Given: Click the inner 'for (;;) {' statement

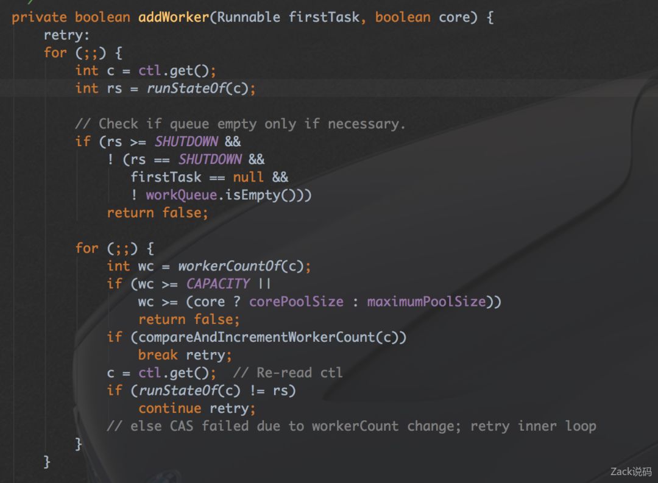Looking at the screenshot, I should click(115, 249).
